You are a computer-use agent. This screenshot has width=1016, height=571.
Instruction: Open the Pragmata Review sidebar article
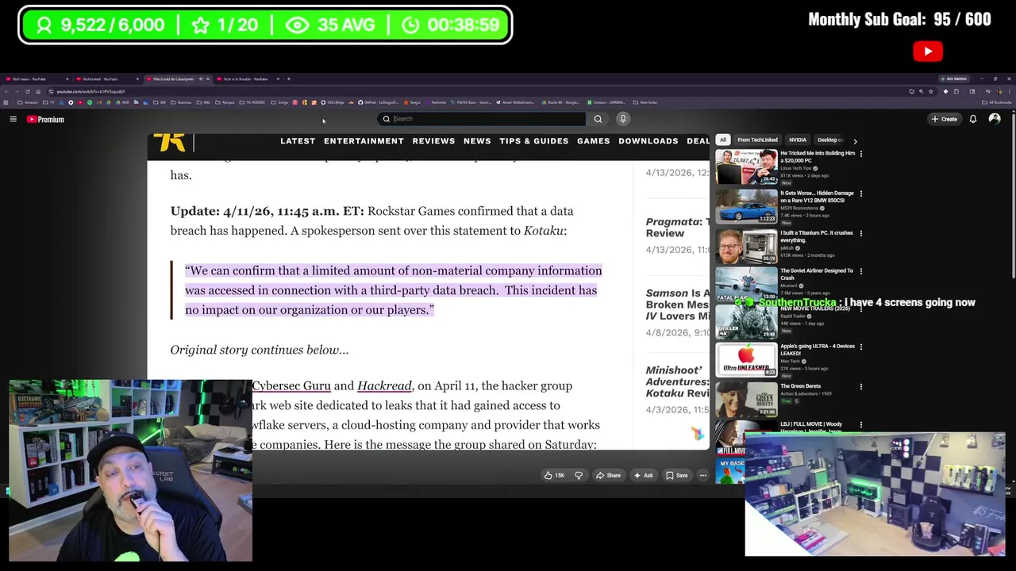[x=678, y=228]
